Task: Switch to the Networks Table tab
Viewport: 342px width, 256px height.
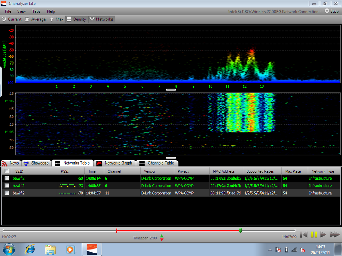Action: (73, 163)
